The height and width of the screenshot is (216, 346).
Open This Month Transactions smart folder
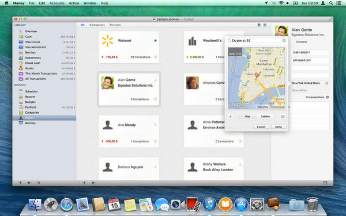coord(41,74)
